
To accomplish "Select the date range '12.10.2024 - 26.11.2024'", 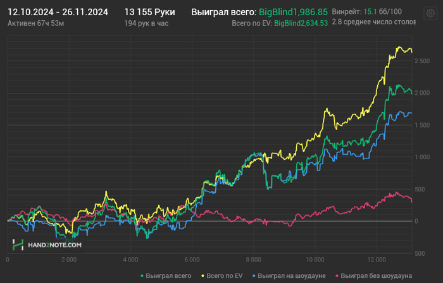I will (x=58, y=12).
